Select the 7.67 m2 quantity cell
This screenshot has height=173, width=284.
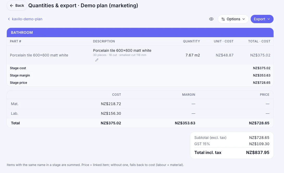(193, 55)
